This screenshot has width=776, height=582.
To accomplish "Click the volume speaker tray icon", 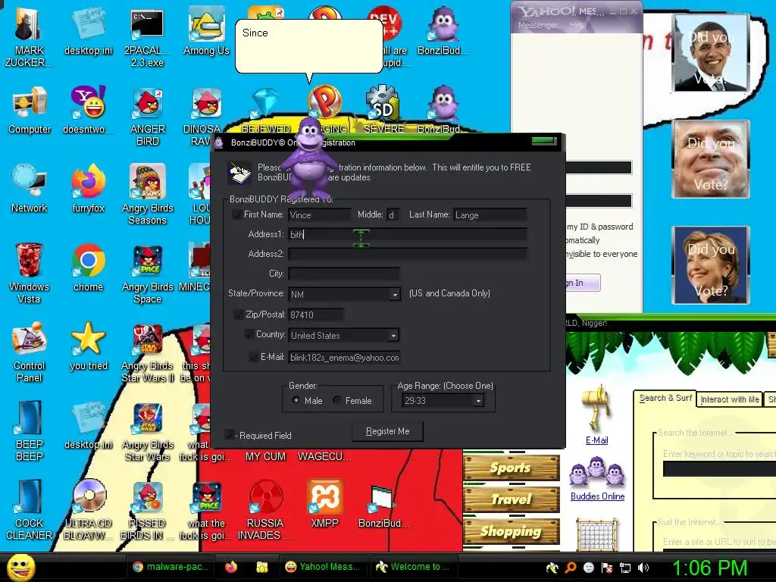I will (643, 568).
